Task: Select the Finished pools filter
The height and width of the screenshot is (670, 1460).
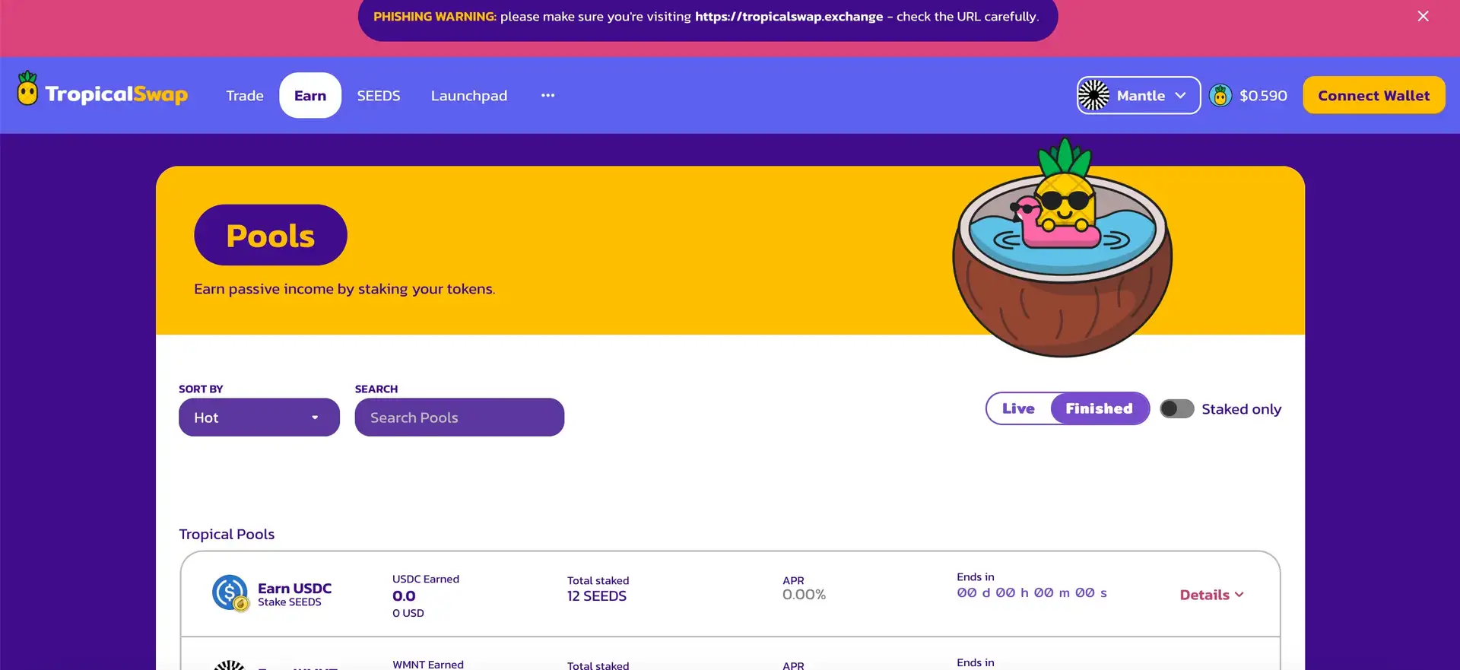Action: tap(1099, 409)
